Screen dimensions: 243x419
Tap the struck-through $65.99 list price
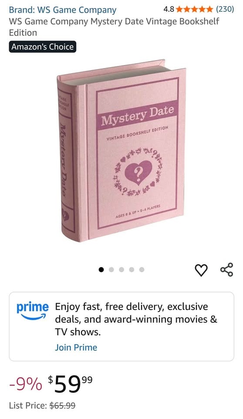pos(63,405)
